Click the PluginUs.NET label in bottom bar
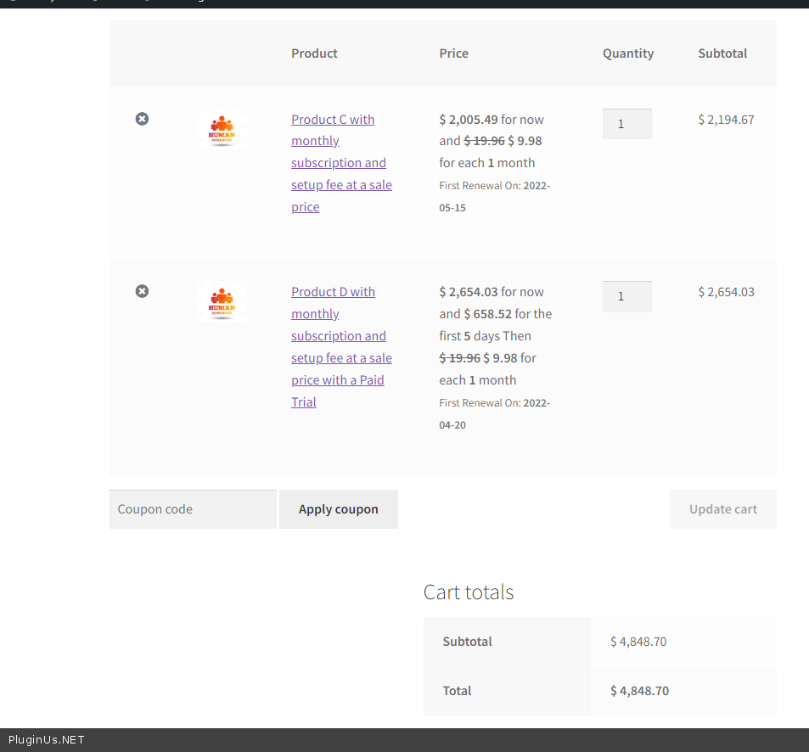Screen dimensions: 809x752 47,740
